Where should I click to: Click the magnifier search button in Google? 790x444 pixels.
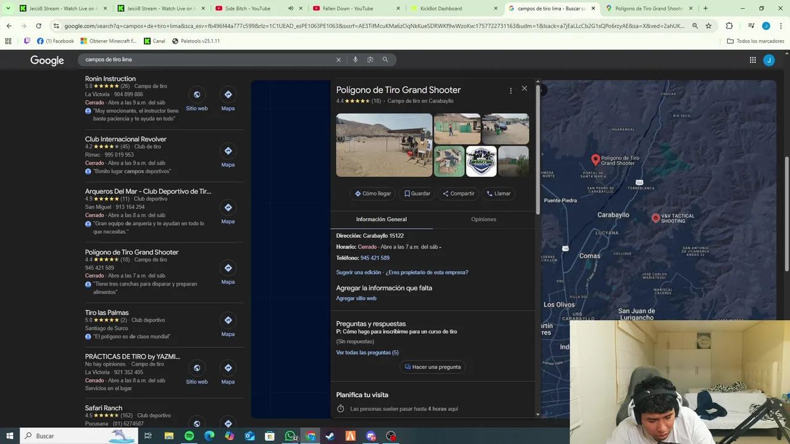pos(385,60)
